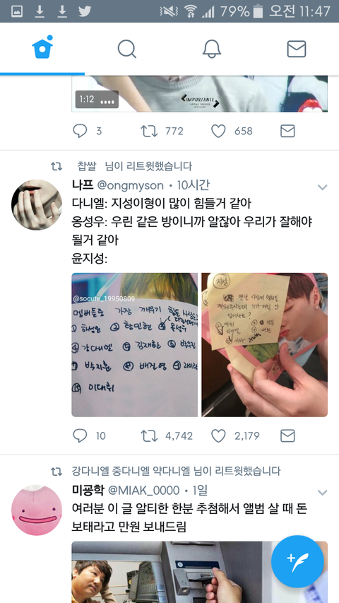
Task: Reply to the video tweet with 3 replies
Action: coord(80,131)
